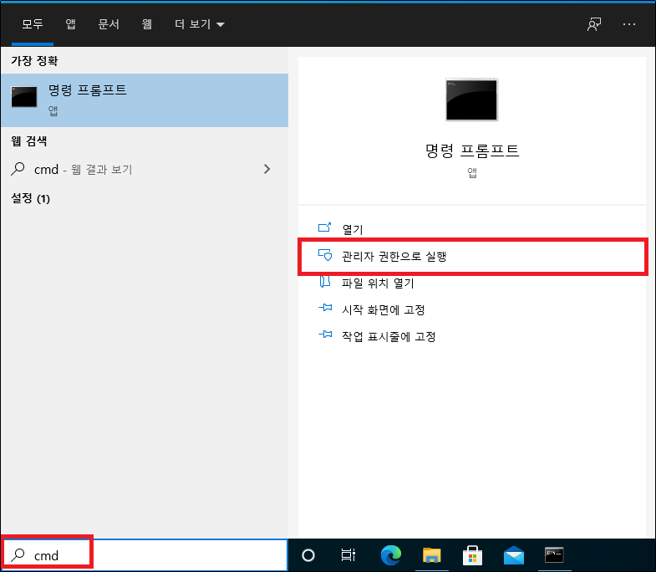The width and height of the screenshot is (656, 572).
Task: Click the magnifier icon next to cmd web result
Action: 18,169
